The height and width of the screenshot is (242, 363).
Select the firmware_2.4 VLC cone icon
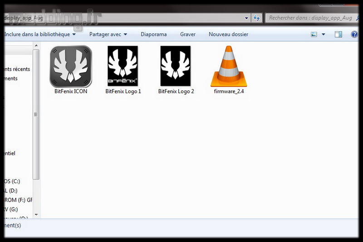pyautogui.click(x=229, y=66)
